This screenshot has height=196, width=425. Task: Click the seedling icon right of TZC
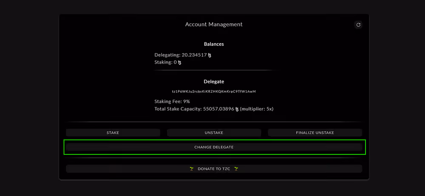236,169
